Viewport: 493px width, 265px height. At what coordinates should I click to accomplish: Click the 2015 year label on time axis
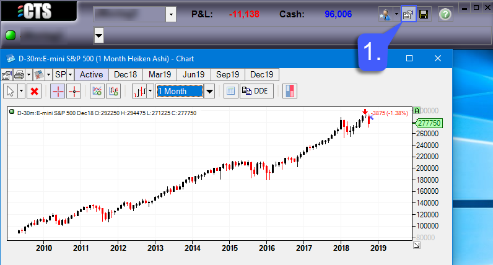(230, 248)
